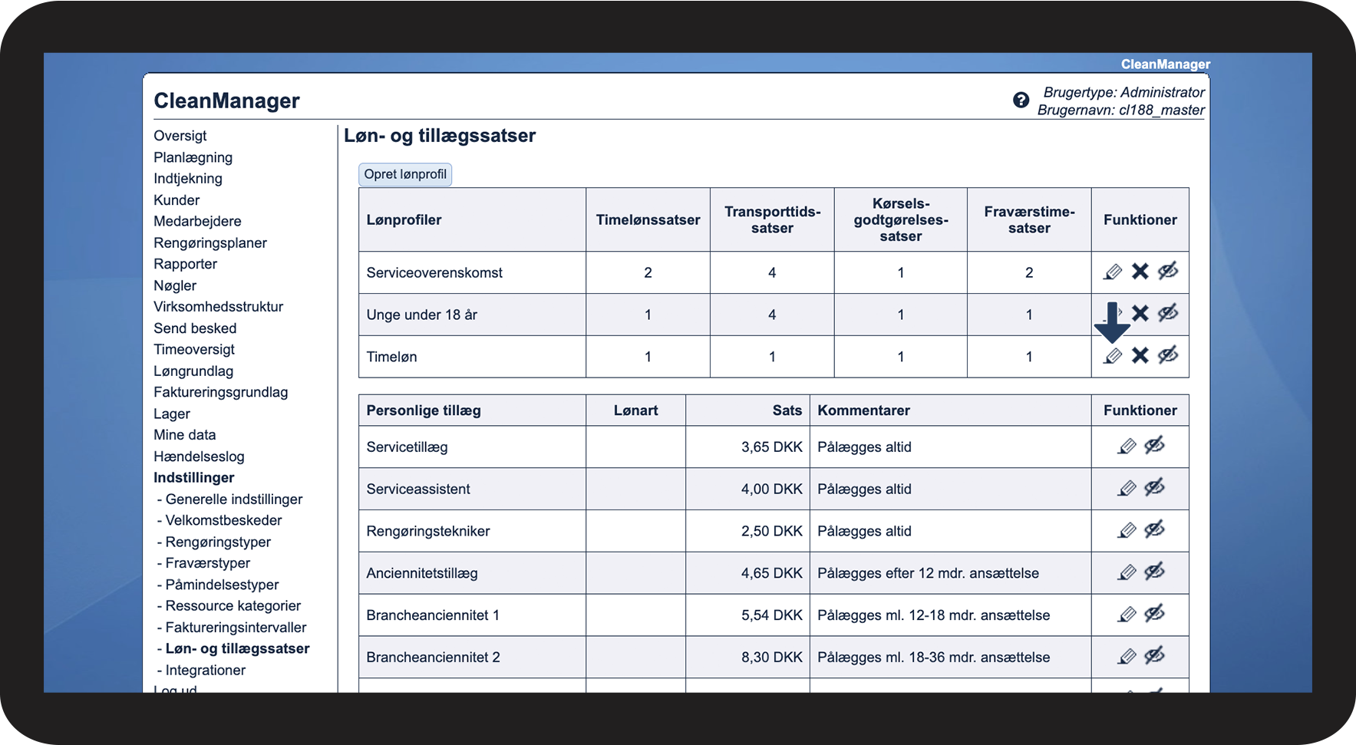Click the Opret lønprofil button
1356x745 pixels.
coord(405,174)
